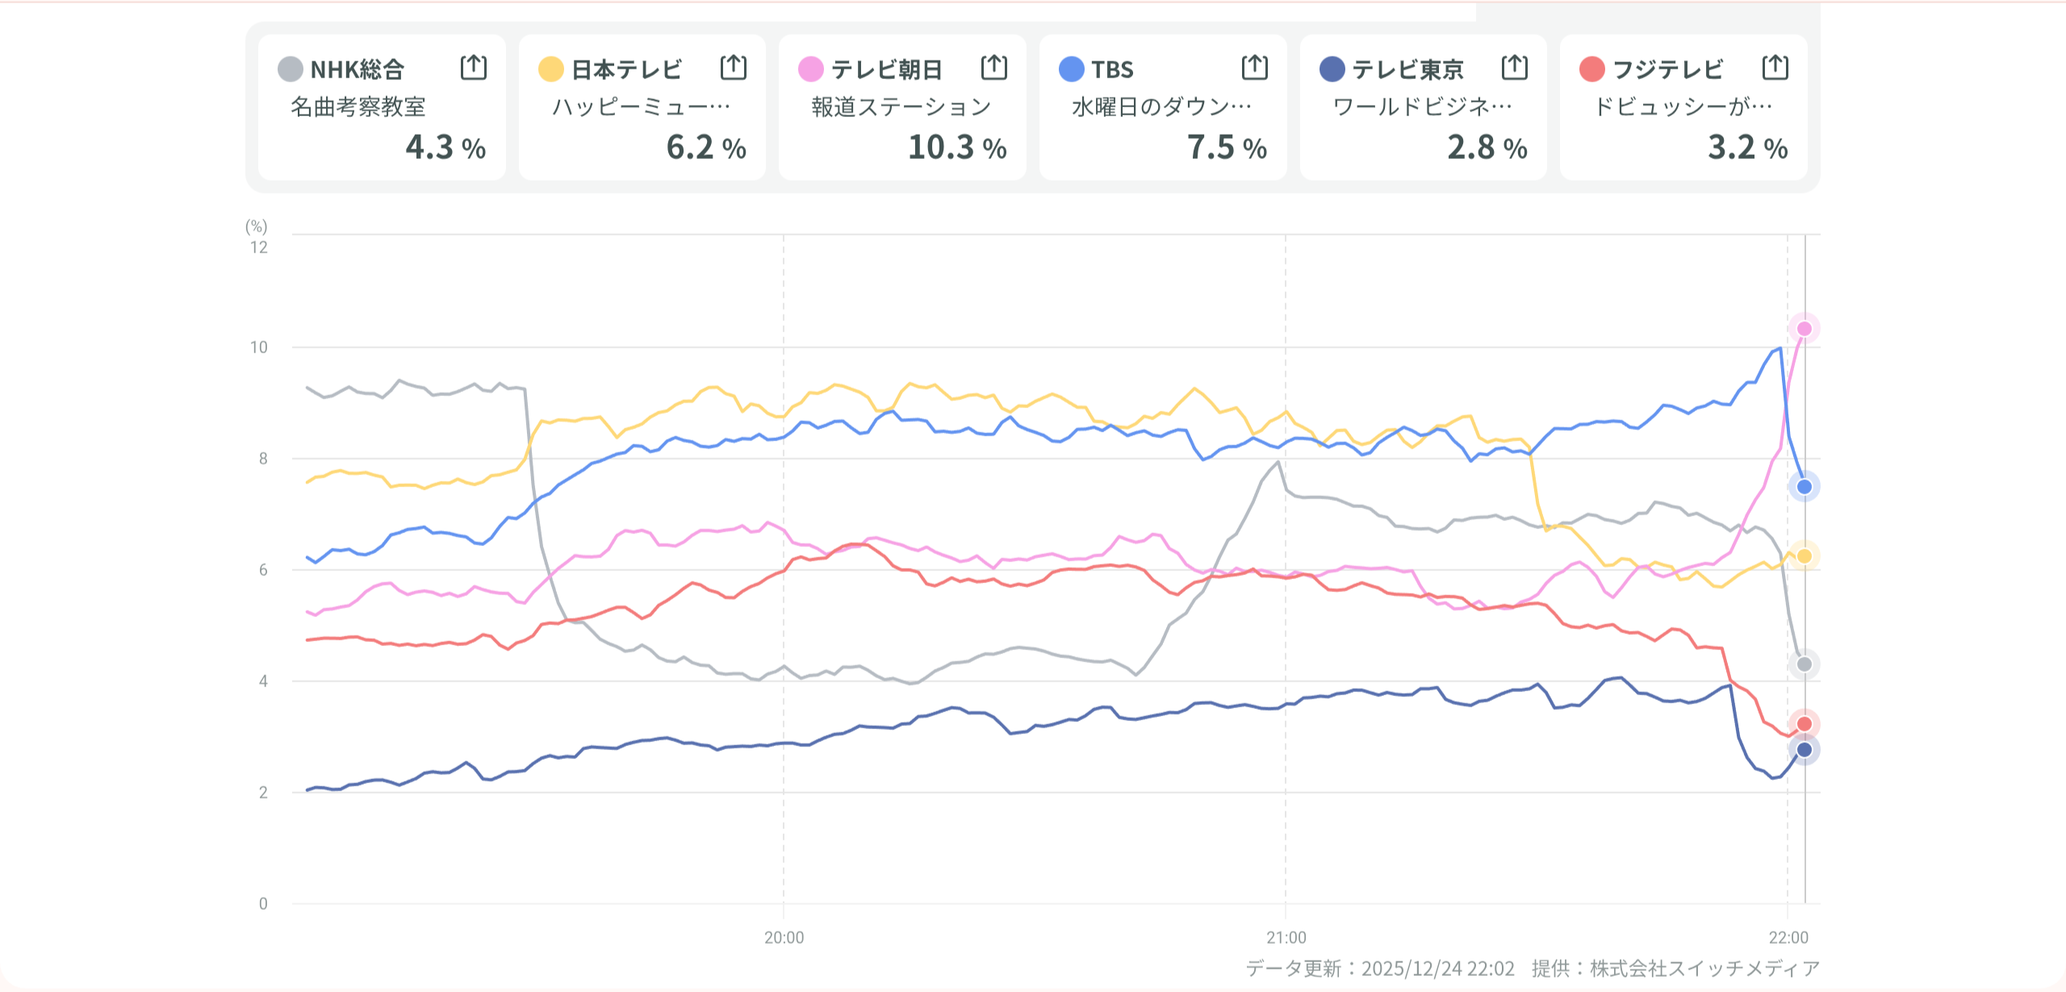Click the 21:00 time axis label
Screen dimensions: 2066x992
click(x=1286, y=937)
